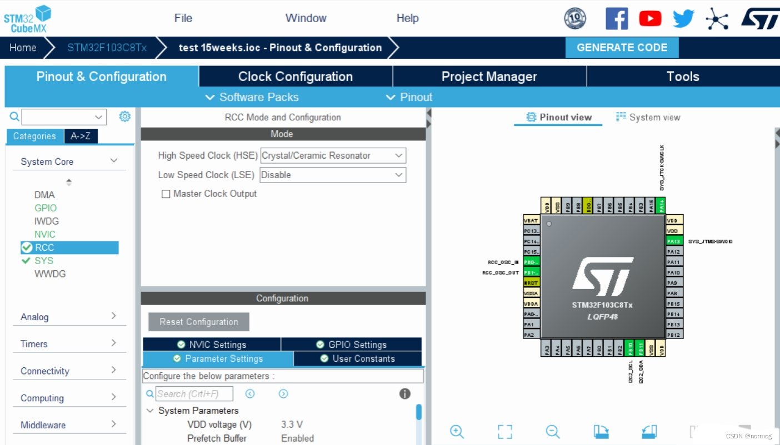Go to Home breadcrumb
This screenshot has height=445, width=780.
[23, 48]
